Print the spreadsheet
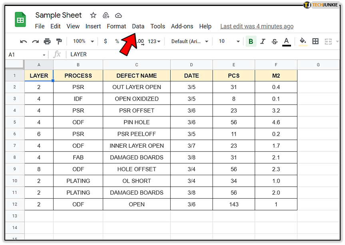The image size is (345, 245). pyautogui.click(x=47, y=41)
